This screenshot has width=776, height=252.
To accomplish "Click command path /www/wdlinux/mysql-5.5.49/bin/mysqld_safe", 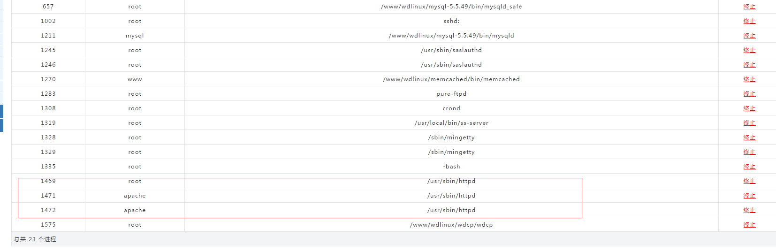I will 451,7.
